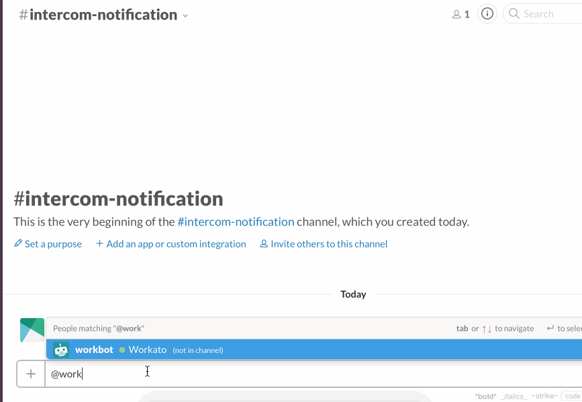Expand the chevron next to the channel name
582x402 pixels.
tap(186, 16)
